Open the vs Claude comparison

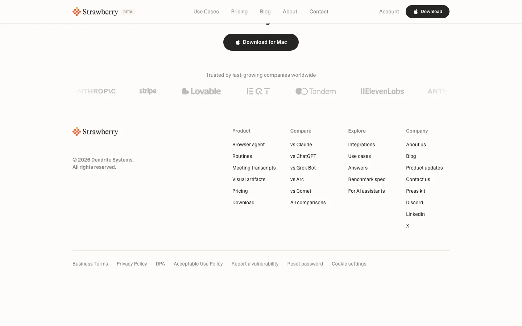coord(301,145)
